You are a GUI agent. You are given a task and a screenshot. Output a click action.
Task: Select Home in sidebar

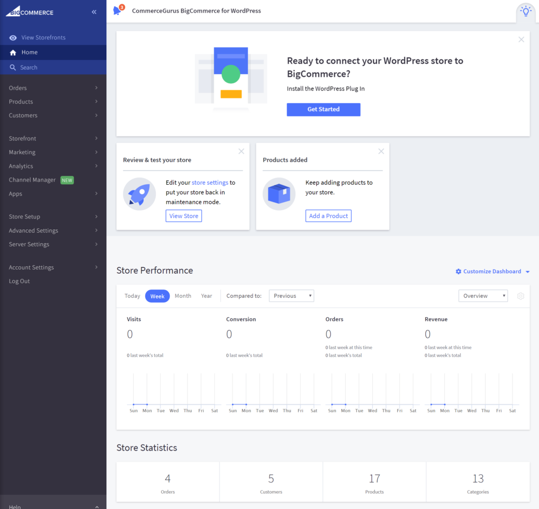tap(53, 53)
